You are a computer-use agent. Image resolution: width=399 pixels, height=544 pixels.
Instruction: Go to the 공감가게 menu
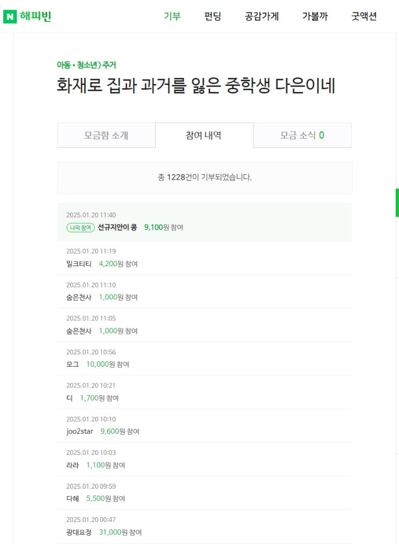262,17
